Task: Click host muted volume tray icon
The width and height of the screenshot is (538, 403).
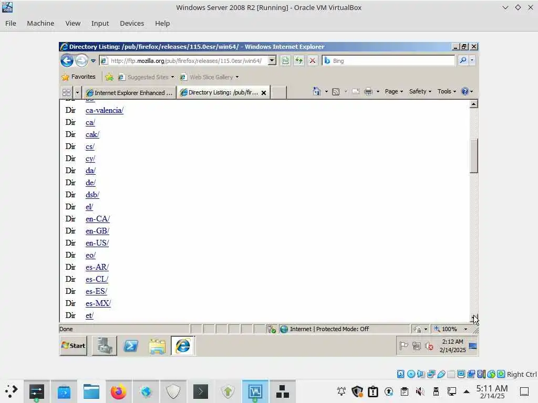Action: [x=420, y=391]
